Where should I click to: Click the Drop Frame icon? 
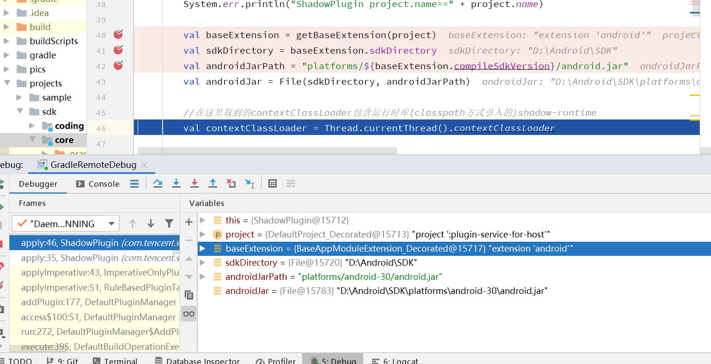pyautogui.click(x=231, y=183)
